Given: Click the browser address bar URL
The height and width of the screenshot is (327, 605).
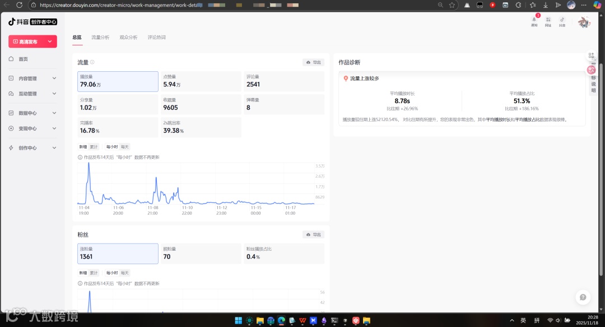Looking at the screenshot, I should [121, 5].
